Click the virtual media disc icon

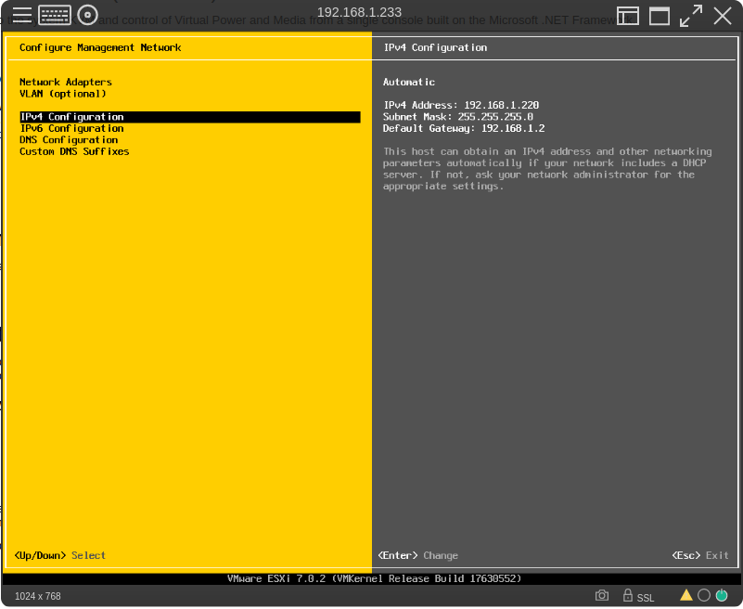pyautogui.click(x=87, y=15)
